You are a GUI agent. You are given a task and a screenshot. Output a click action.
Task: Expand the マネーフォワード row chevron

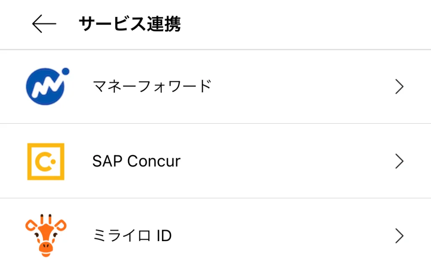click(x=399, y=87)
